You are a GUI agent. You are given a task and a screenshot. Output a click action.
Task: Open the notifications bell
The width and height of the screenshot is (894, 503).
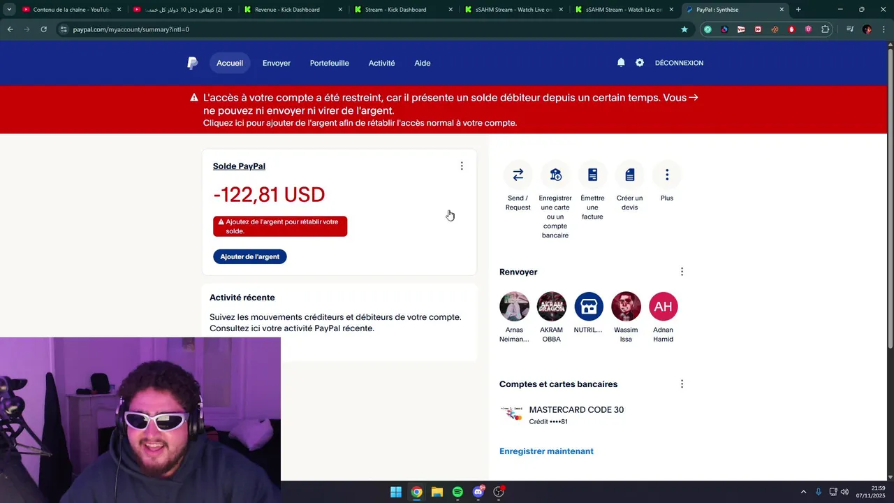tap(621, 62)
